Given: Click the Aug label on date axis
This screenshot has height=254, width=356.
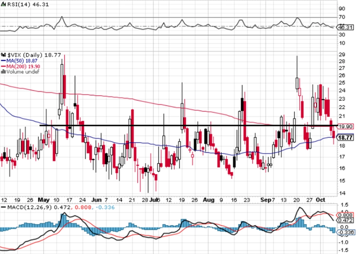Looking at the screenshot, I should 209,200.
